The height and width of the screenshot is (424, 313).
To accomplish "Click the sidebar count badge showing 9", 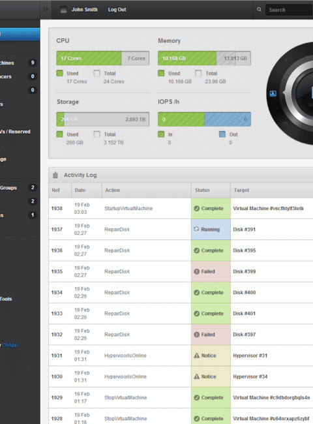I will (x=33, y=63).
